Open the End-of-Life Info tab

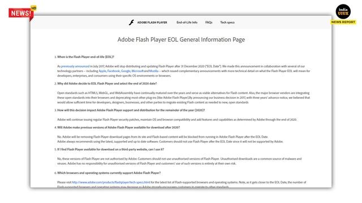(x=187, y=23)
